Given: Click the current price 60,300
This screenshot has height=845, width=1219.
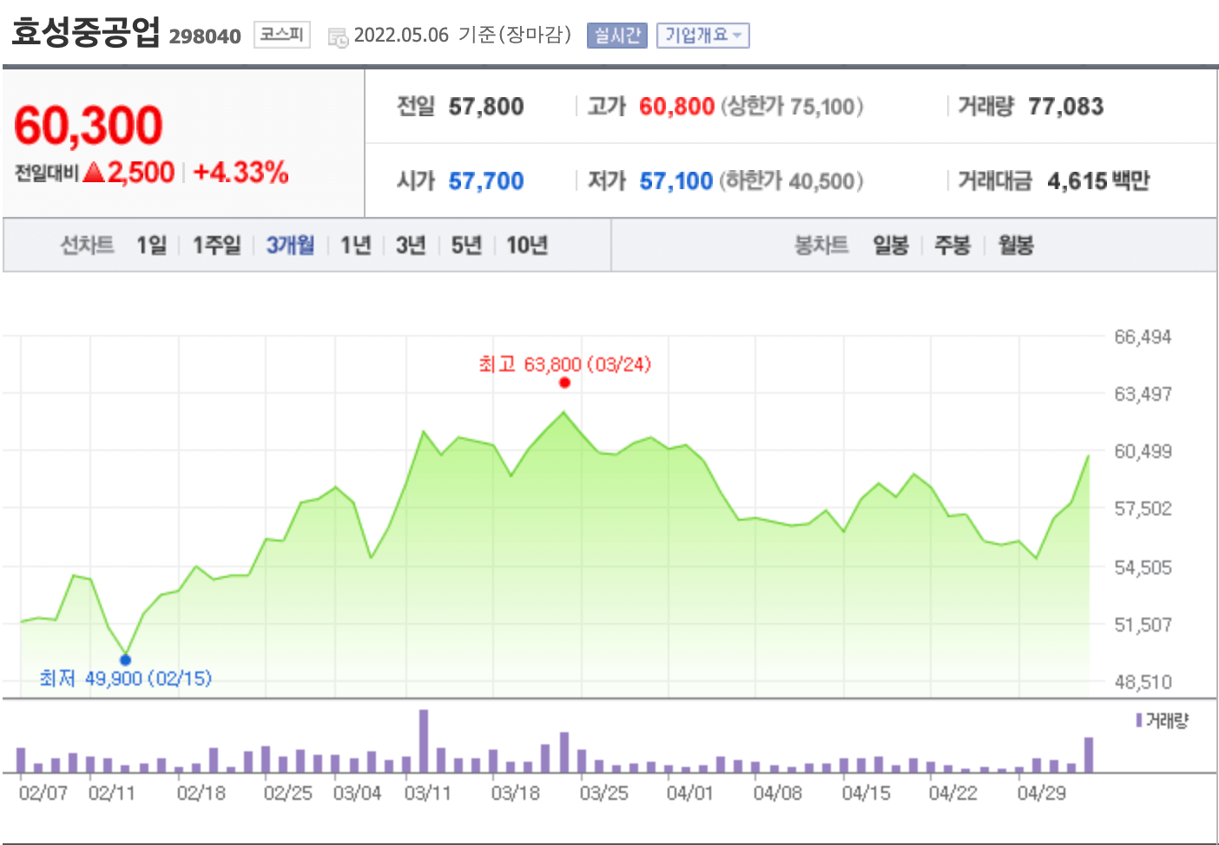Looking at the screenshot, I should (x=89, y=125).
